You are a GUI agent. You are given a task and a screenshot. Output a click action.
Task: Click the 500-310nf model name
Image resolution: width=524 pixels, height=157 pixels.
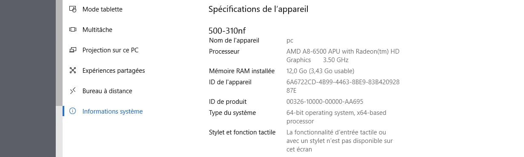click(x=227, y=31)
